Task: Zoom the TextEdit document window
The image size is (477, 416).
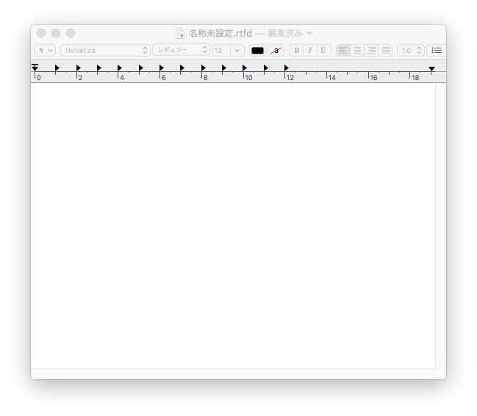Action: [71, 33]
